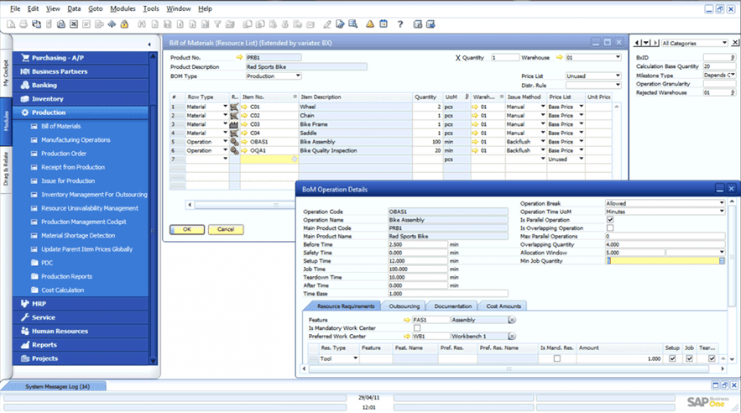The image size is (741, 413).
Task: Open Production Order in the sidebar
Action: 64,154
